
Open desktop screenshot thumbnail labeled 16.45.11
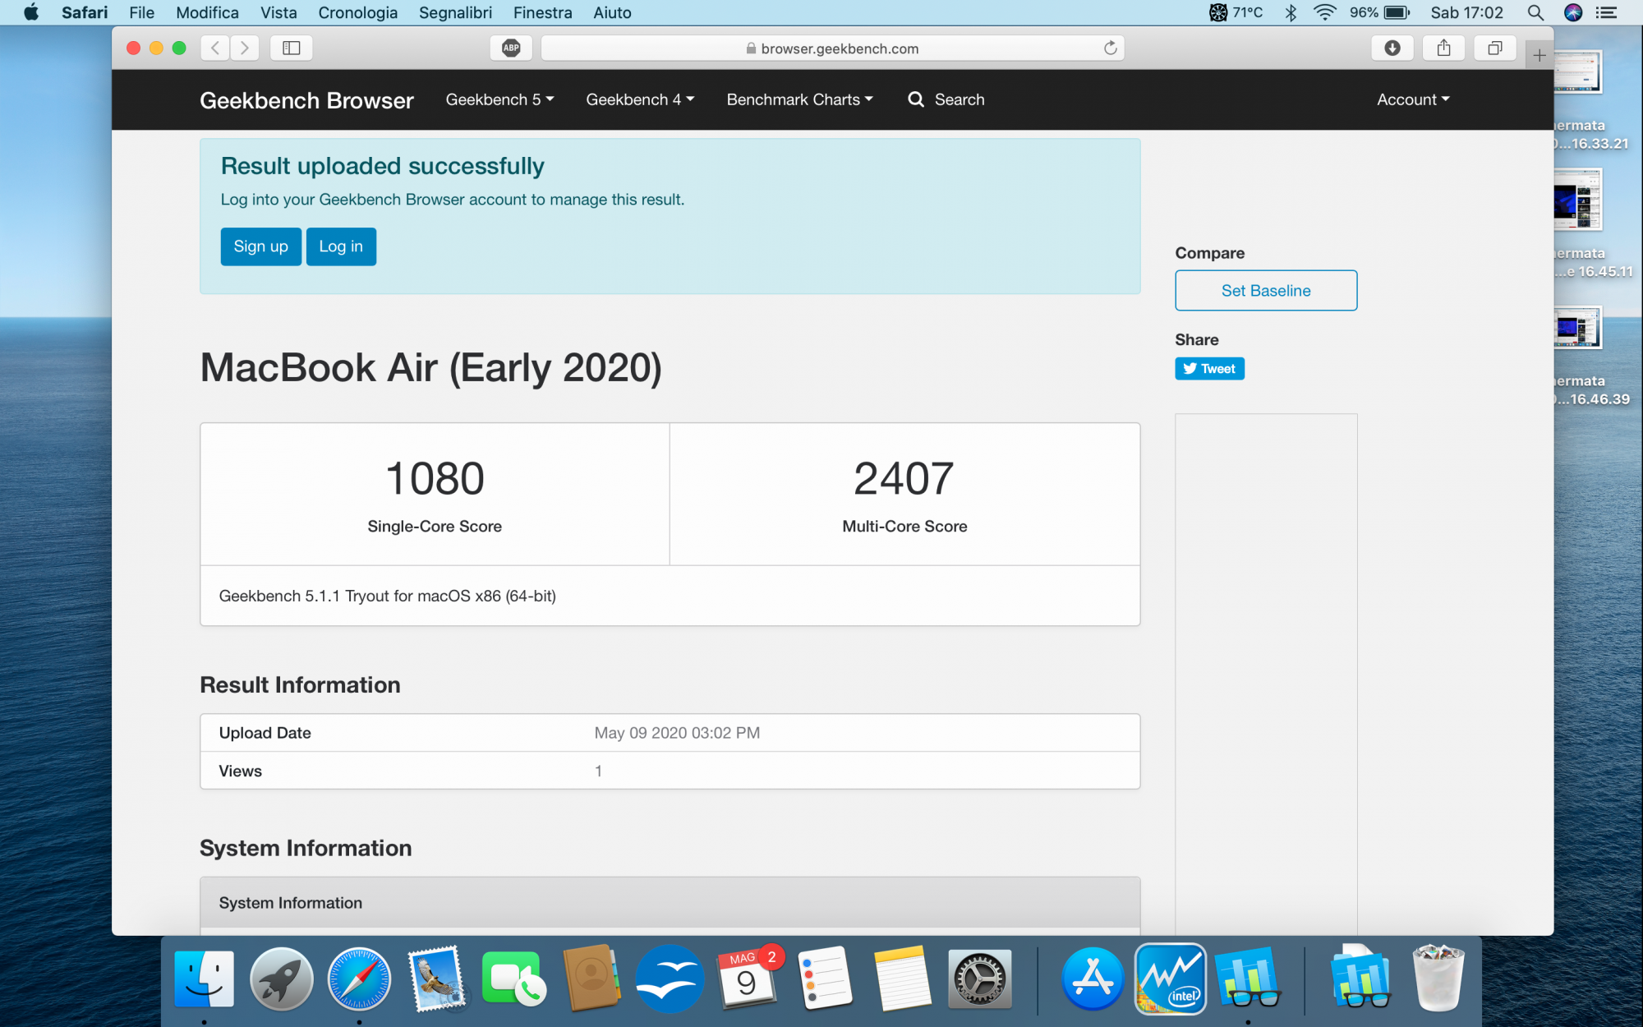(x=1576, y=200)
